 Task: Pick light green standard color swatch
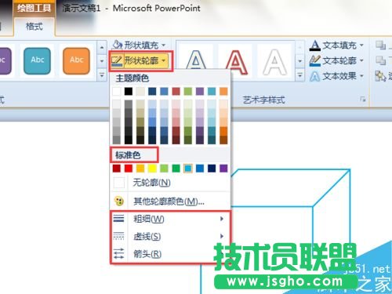(164, 169)
